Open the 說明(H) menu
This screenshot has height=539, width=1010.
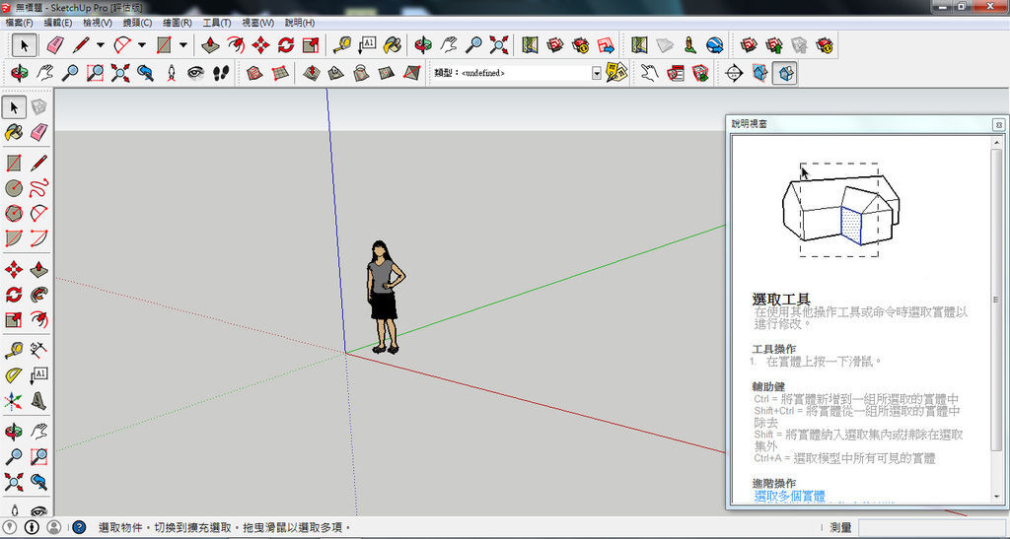(300, 23)
